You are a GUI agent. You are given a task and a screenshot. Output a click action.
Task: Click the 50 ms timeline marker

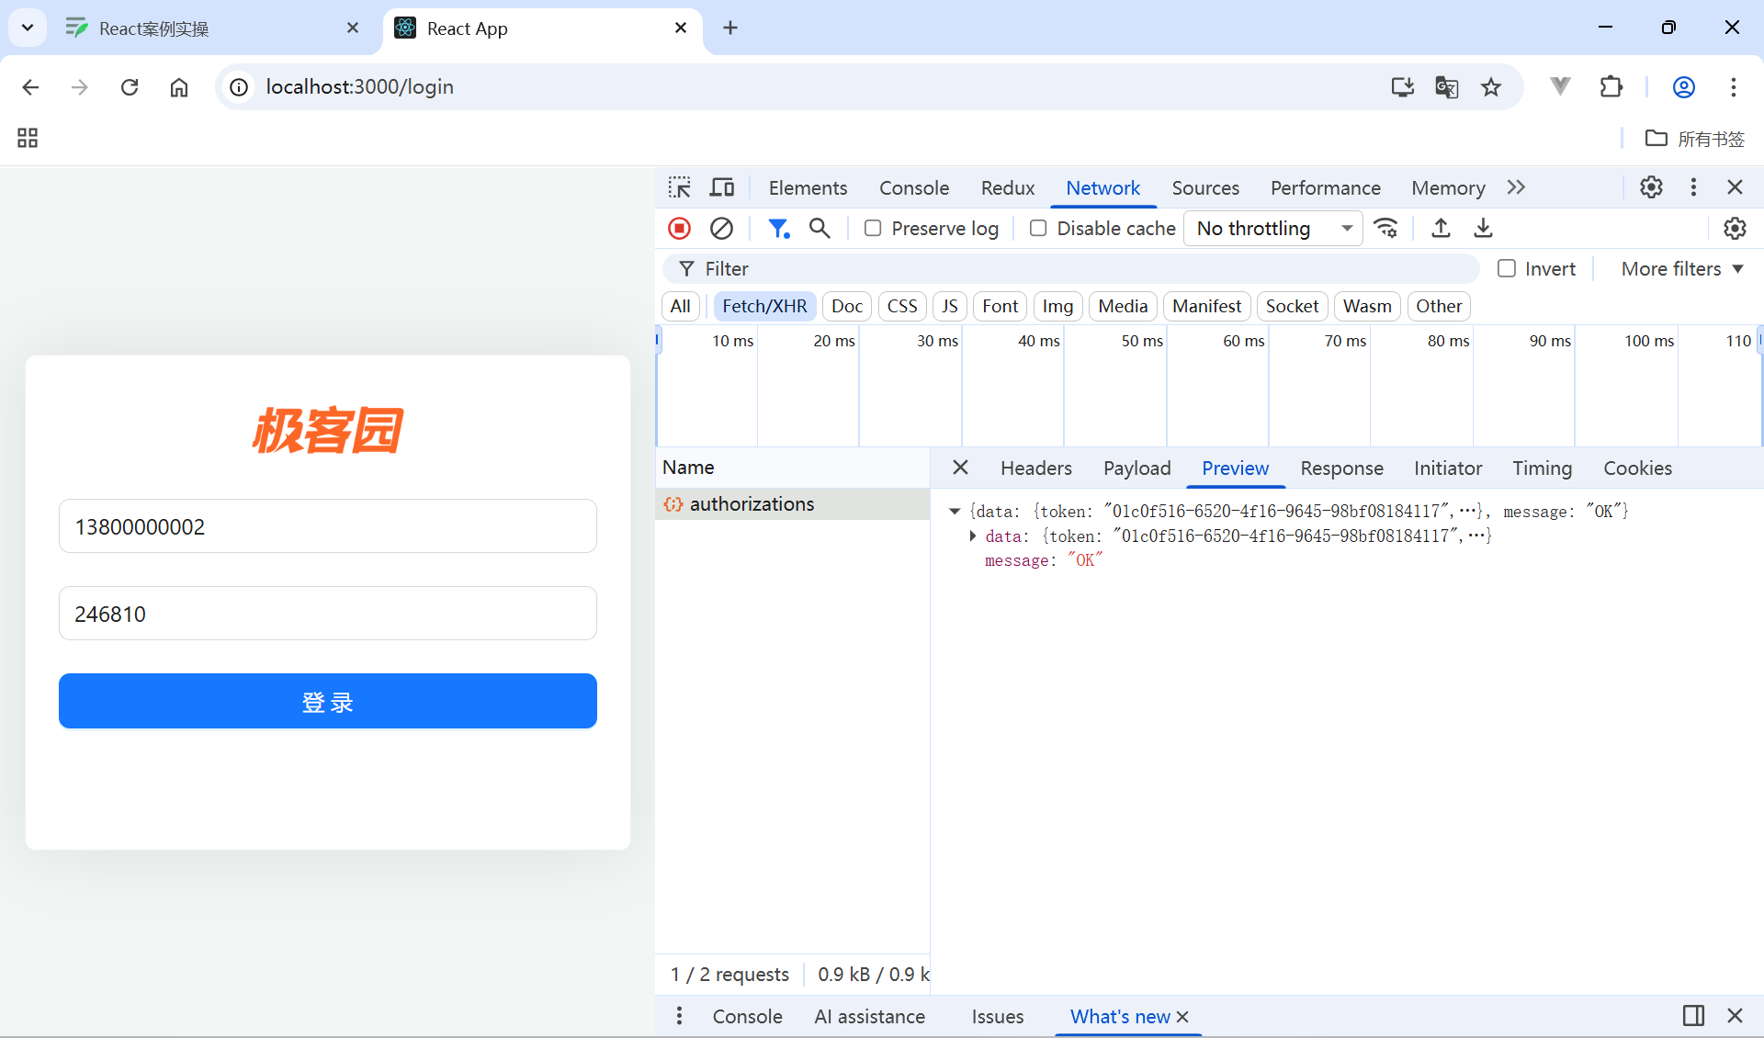(1141, 341)
